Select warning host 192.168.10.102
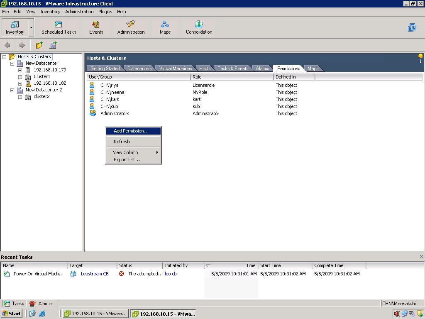The width and height of the screenshot is (425, 319). (50, 83)
